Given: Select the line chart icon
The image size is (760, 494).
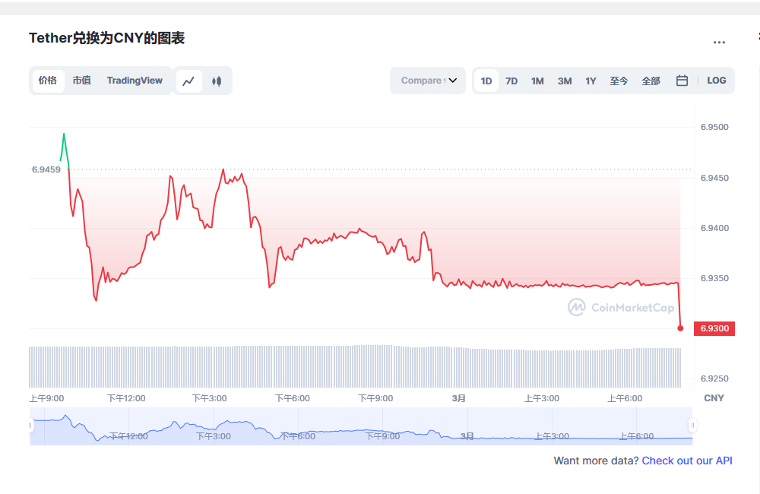Looking at the screenshot, I should pos(188,80).
